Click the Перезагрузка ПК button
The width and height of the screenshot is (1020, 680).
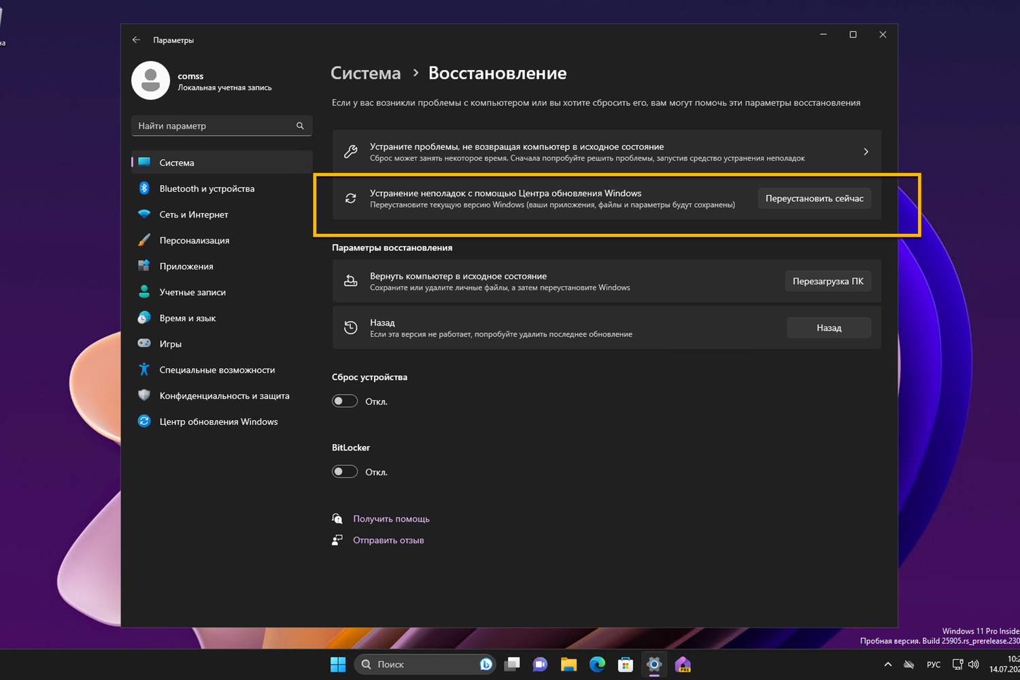pos(828,281)
